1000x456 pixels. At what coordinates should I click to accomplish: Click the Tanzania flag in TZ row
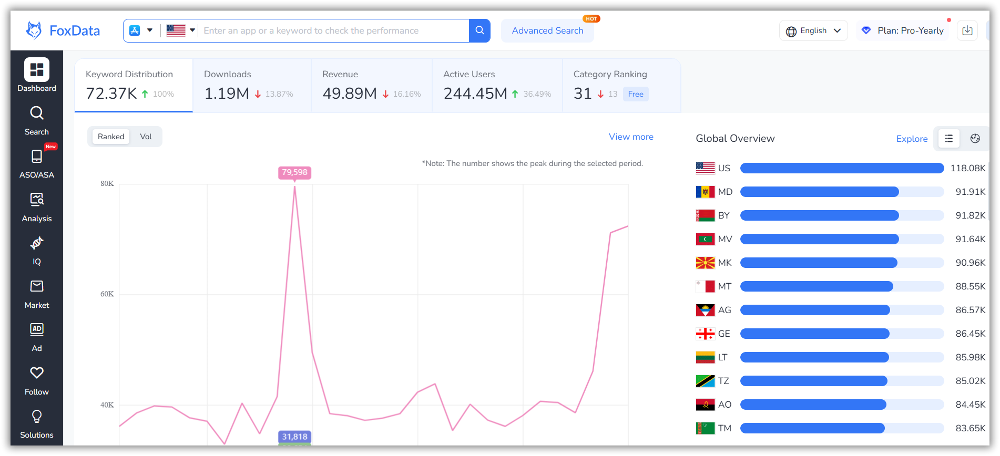click(x=705, y=381)
